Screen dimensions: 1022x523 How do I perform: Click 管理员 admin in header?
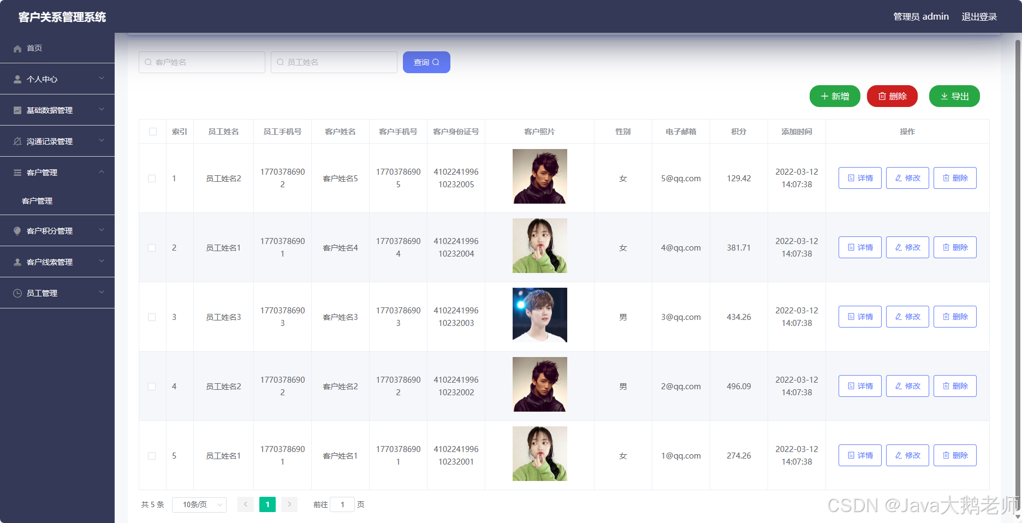pos(921,17)
